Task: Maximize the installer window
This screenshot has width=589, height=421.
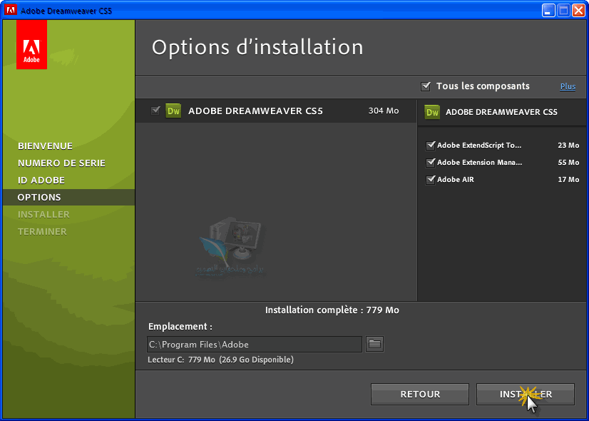Action: coord(563,11)
